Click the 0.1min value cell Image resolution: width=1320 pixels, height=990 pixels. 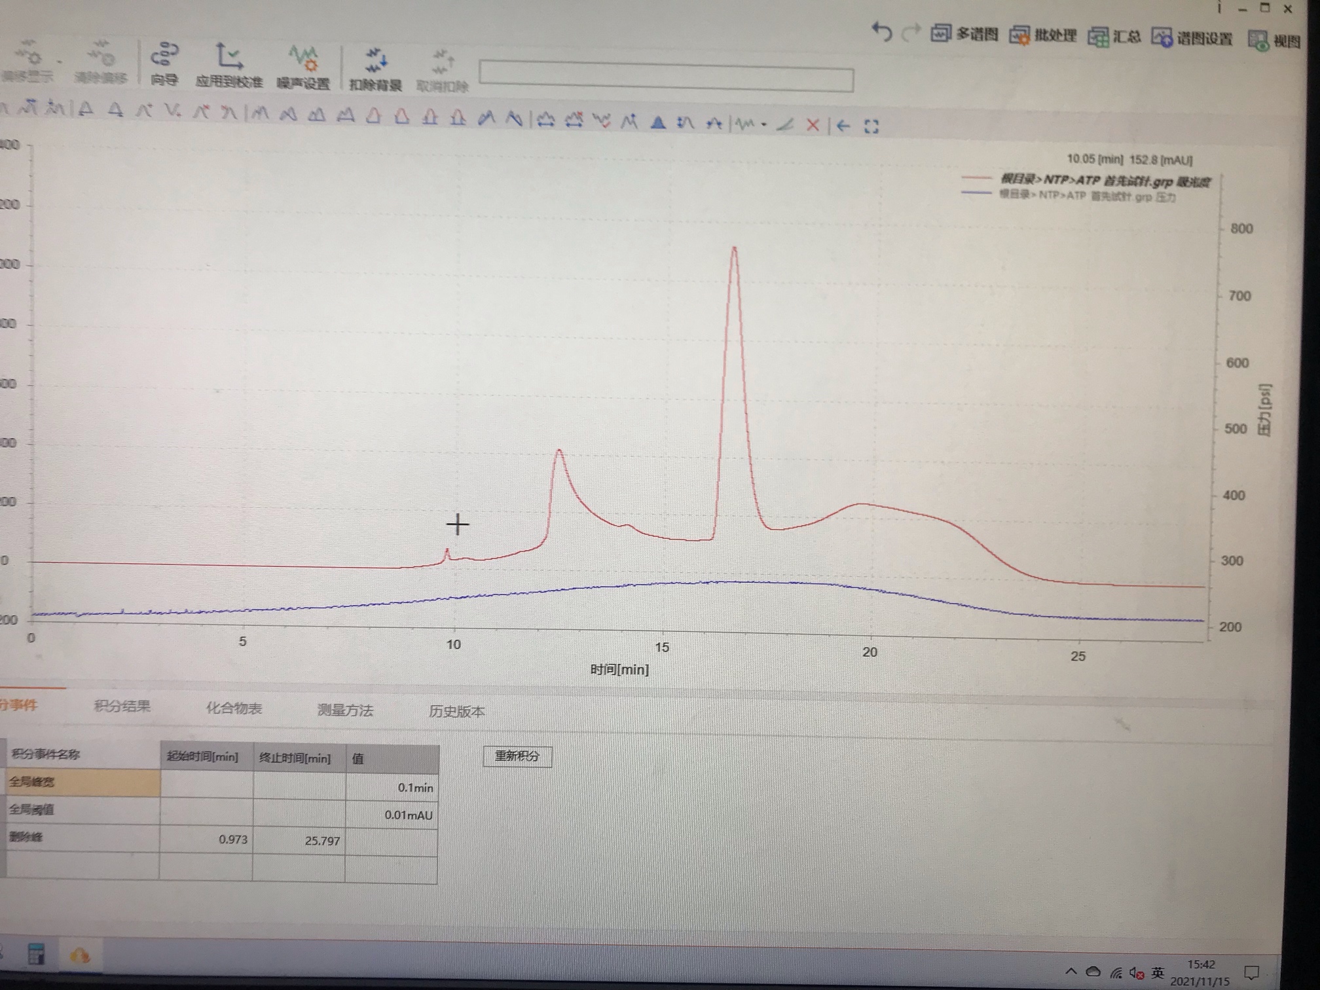[x=392, y=787]
